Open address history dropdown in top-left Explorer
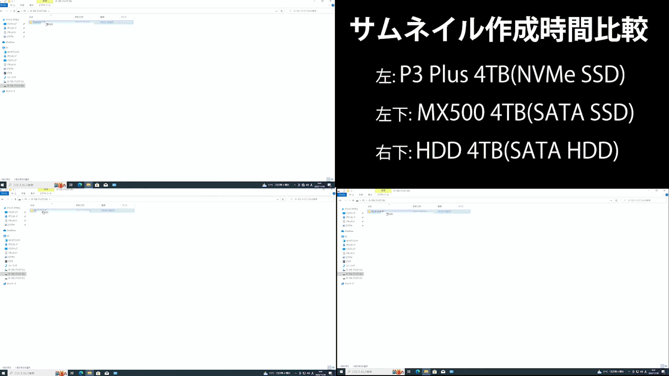Image resolution: width=669 pixels, height=376 pixels. [x=277, y=11]
